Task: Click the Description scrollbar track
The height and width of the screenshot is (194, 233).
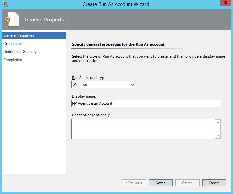Action: (218, 129)
